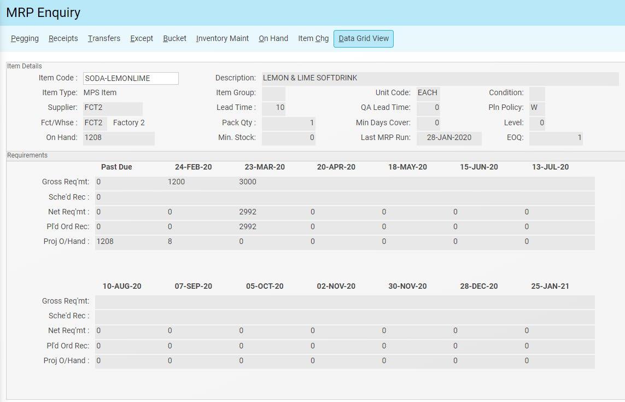This screenshot has height=402, width=625.
Task: Open Inventory Maint
Action: point(223,39)
